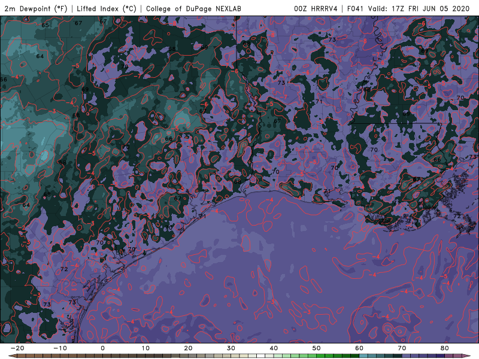Screen dimensions: 479x359
Task: Click the "2m Dewpoint (°F)" title text
Action: pos(36,9)
